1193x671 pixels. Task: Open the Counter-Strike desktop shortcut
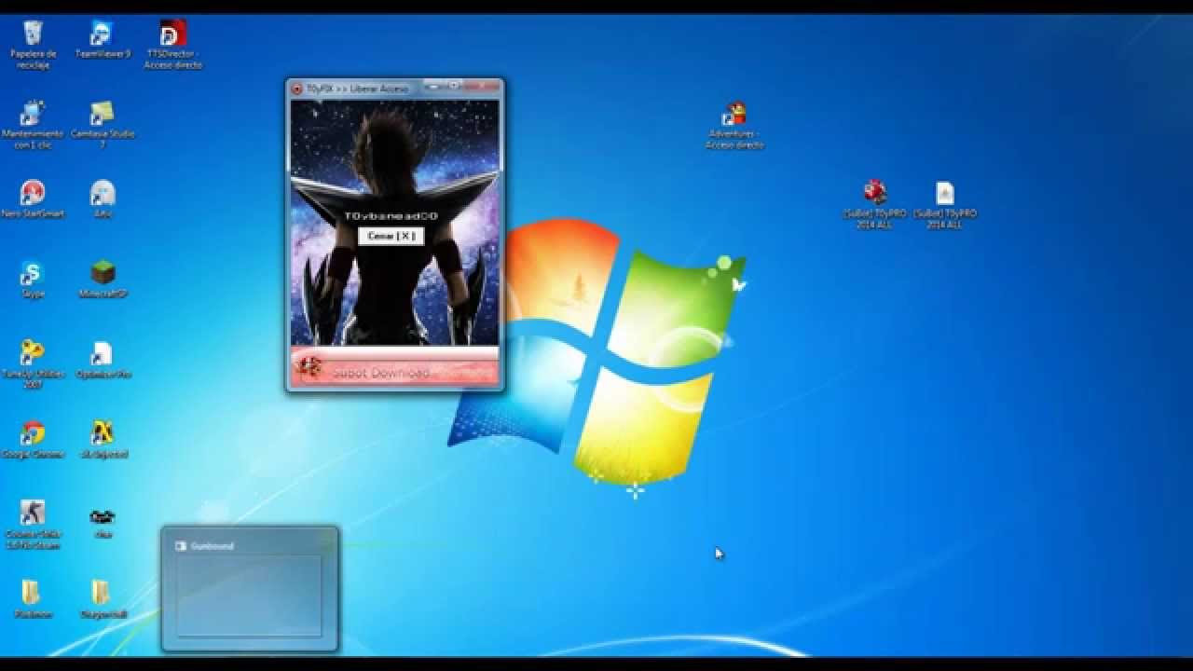click(x=33, y=514)
